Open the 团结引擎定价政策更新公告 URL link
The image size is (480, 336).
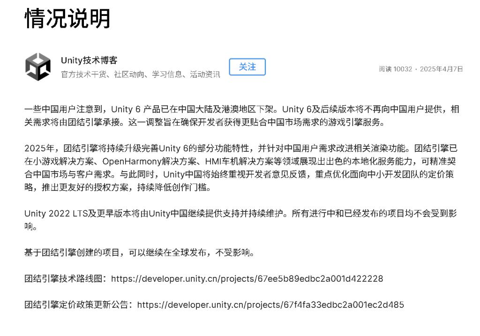(x=270, y=305)
